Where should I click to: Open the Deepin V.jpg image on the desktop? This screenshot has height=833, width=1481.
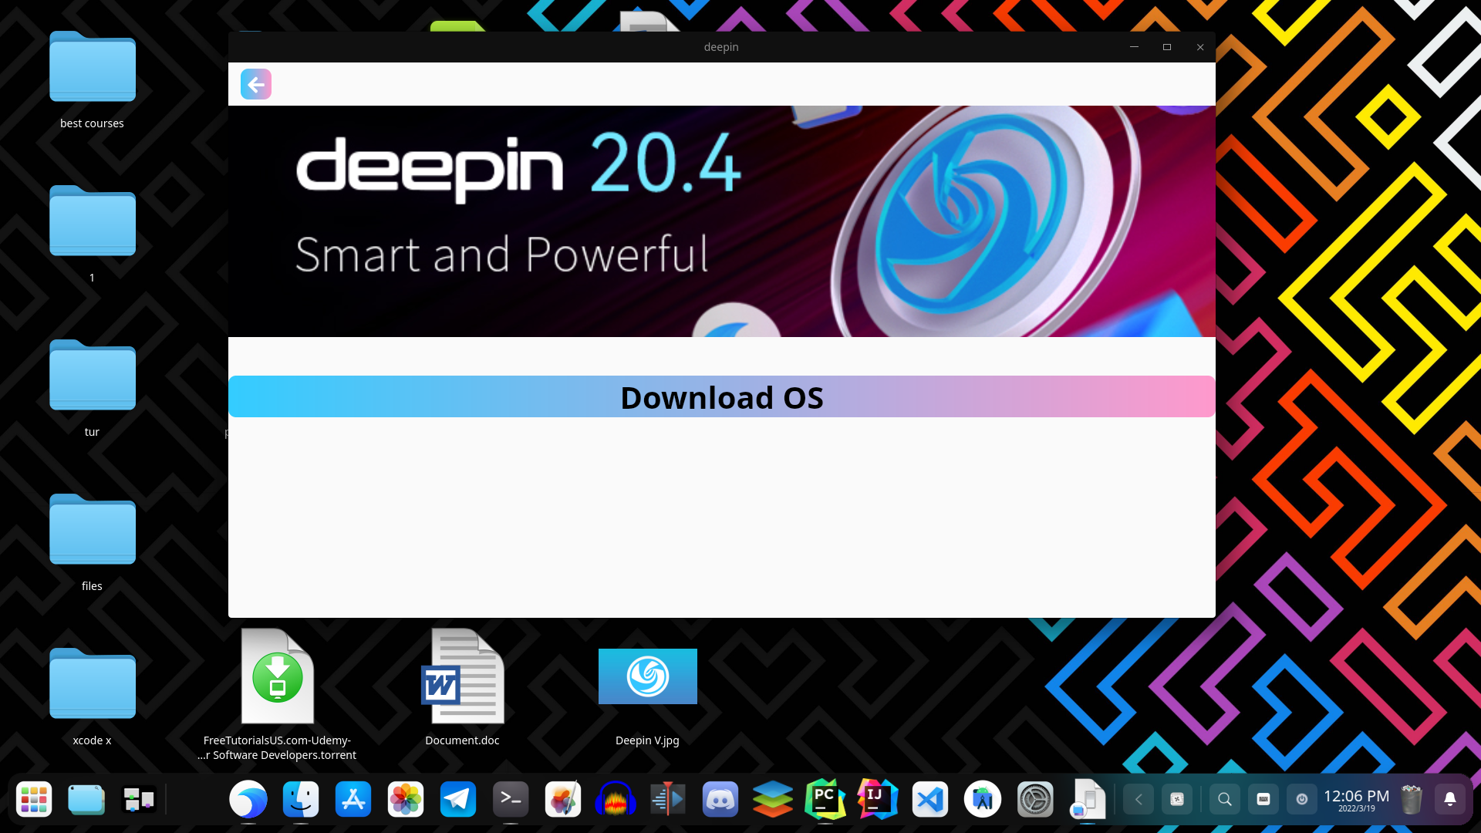pyautogui.click(x=647, y=676)
